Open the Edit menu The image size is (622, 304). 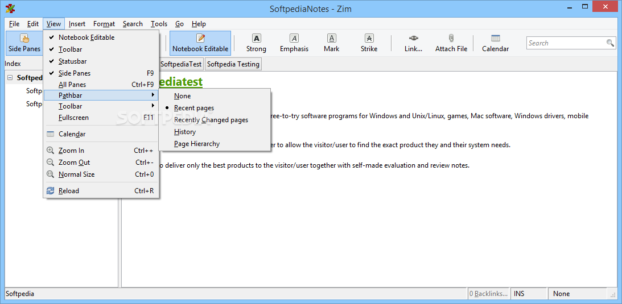33,24
